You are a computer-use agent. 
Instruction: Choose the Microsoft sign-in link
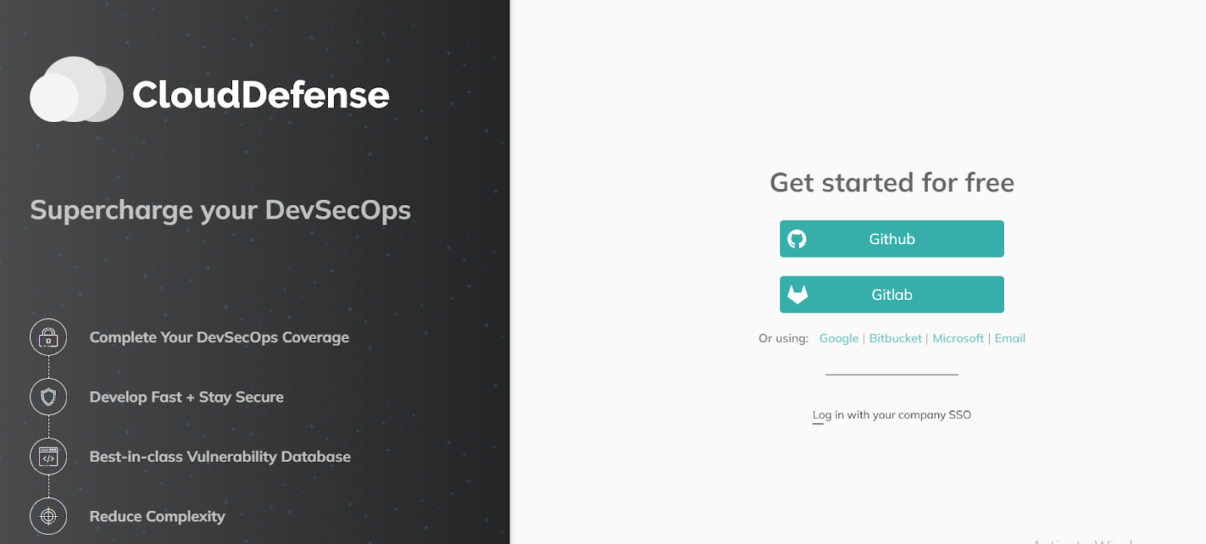click(x=958, y=338)
